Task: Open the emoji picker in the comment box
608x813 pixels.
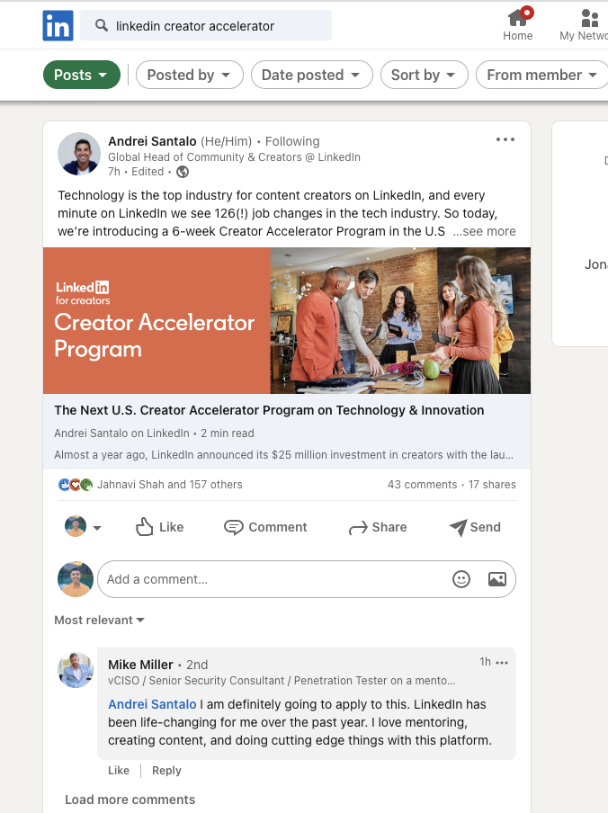Action: (461, 579)
